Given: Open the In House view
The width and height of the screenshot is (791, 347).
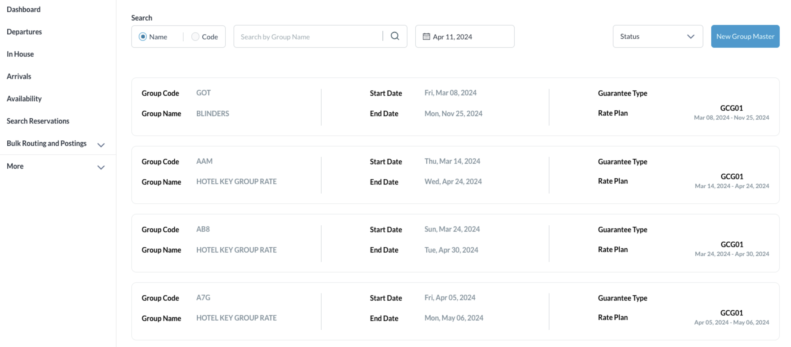Looking at the screenshot, I should [20, 54].
